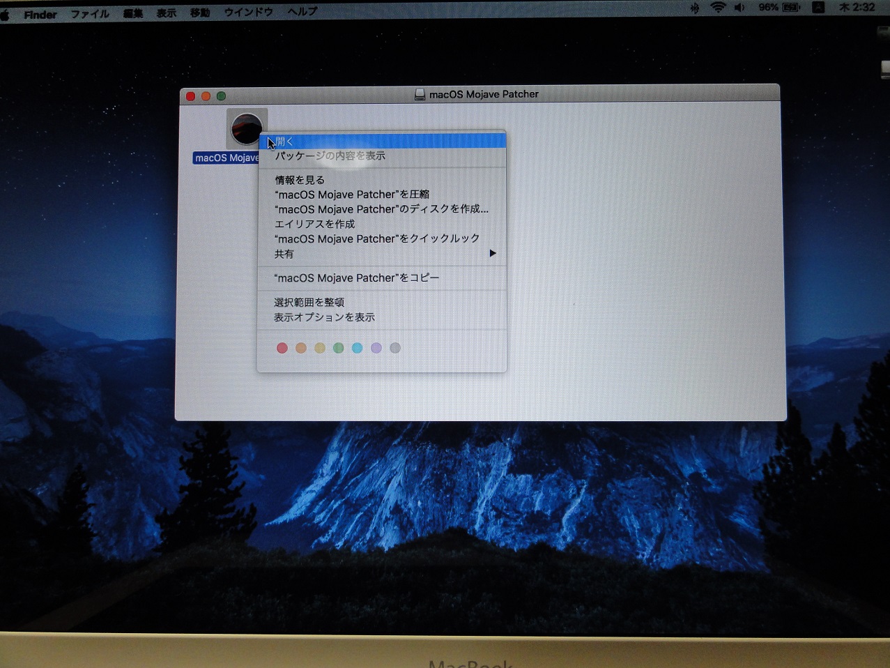Choose "macOS Mojave Patcher"をコピー
The height and width of the screenshot is (668, 890).
[382, 278]
